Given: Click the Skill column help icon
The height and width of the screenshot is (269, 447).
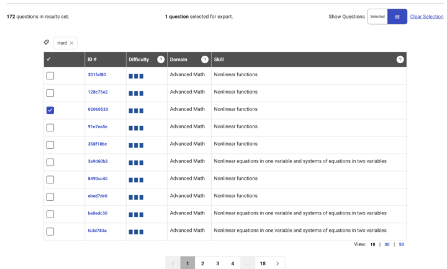Looking at the screenshot, I should click(400, 60).
